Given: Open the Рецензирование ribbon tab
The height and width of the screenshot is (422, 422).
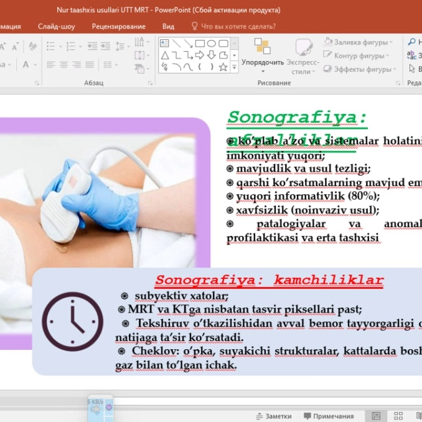Looking at the screenshot, I should tap(118, 26).
